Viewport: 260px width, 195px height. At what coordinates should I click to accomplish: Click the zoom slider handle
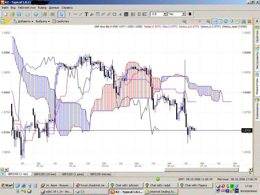pyautogui.click(x=200, y=21)
